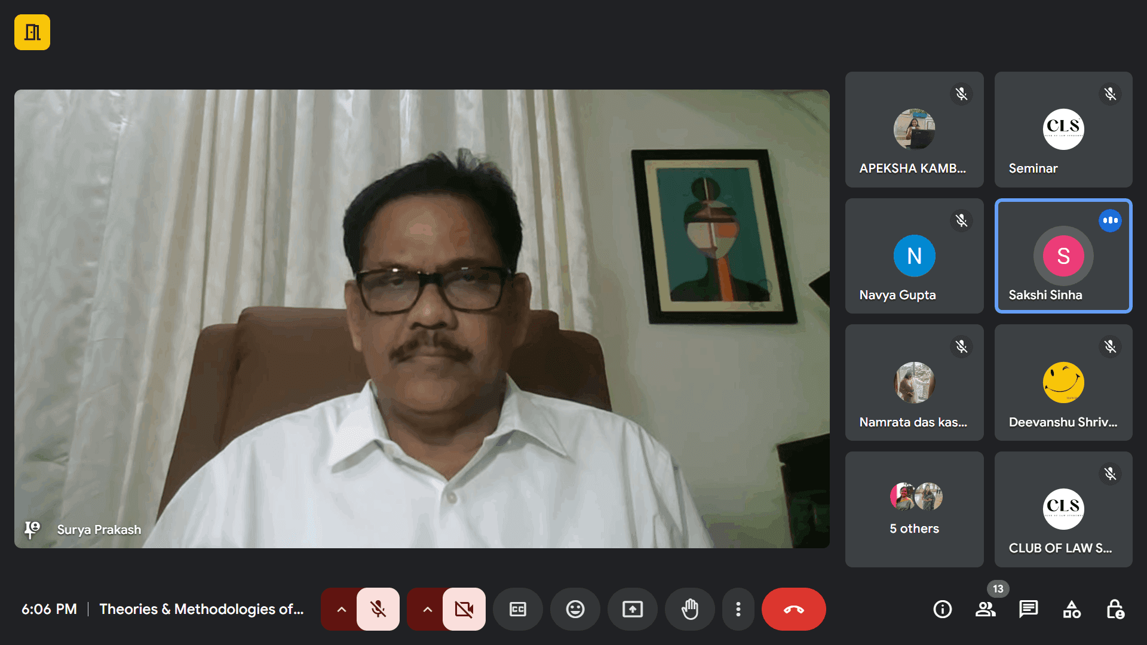Screen dimensions: 1147x645
Task: Click muted mic icon on Deevanshu tile
Action: coord(1110,346)
